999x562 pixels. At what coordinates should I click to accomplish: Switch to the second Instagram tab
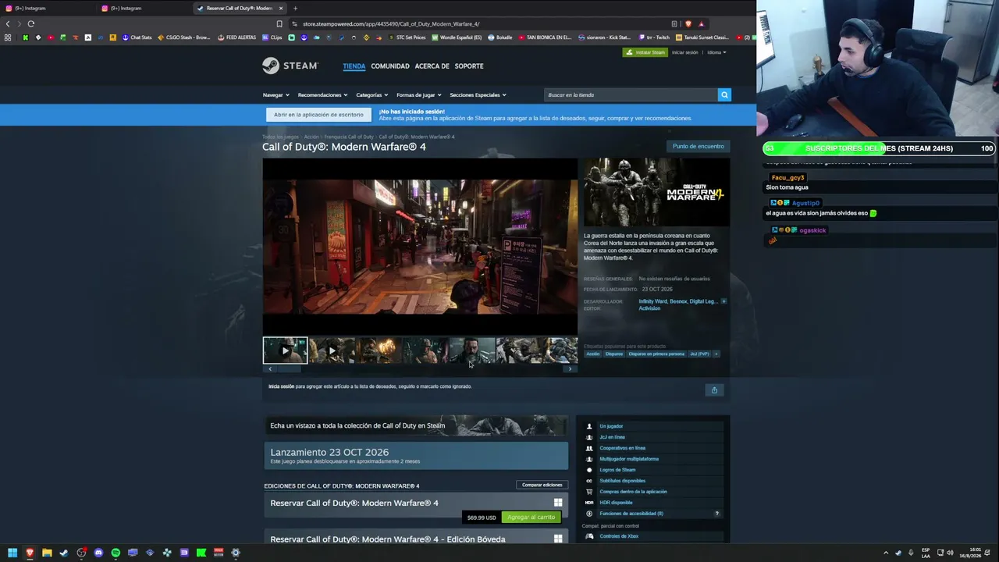click(143, 8)
